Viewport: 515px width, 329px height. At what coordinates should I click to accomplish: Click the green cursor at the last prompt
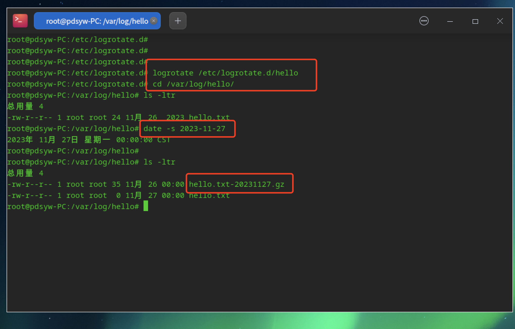[x=146, y=206]
